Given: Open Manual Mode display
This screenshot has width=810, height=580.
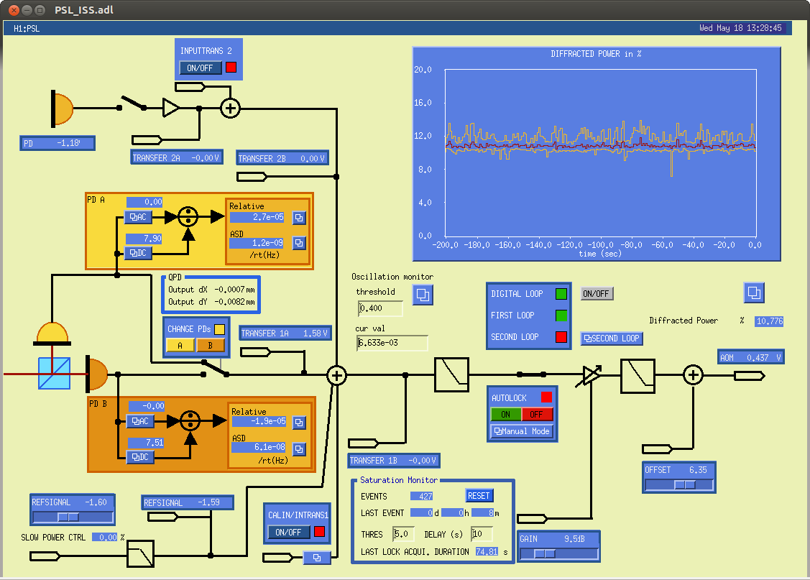Looking at the screenshot, I should pyautogui.click(x=522, y=431).
